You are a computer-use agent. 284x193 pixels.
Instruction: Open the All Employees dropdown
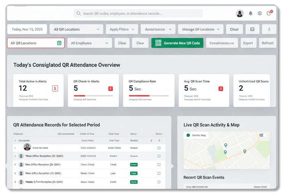(x=89, y=43)
